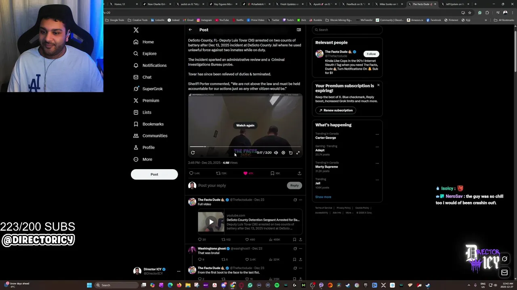This screenshot has width=517, height=290.
Task: Open Jail trending topic
Action: [318, 183]
